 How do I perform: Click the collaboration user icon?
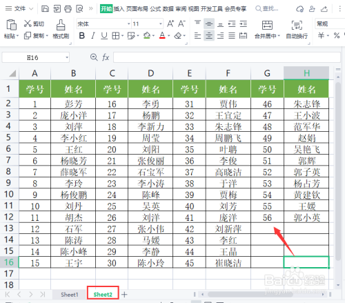pyautogui.click(x=312, y=9)
